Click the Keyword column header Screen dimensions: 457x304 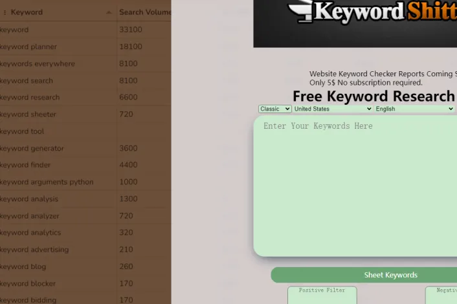click(27, 12)
